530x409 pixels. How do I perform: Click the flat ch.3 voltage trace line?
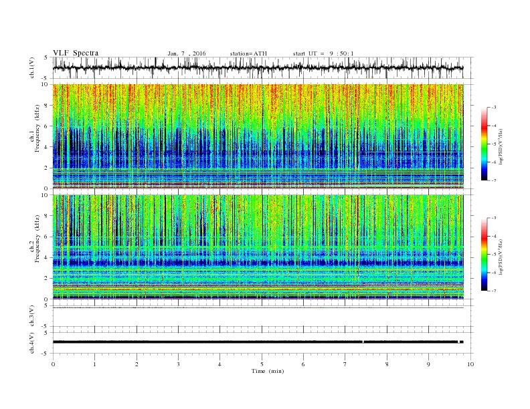tap(258, 308)
